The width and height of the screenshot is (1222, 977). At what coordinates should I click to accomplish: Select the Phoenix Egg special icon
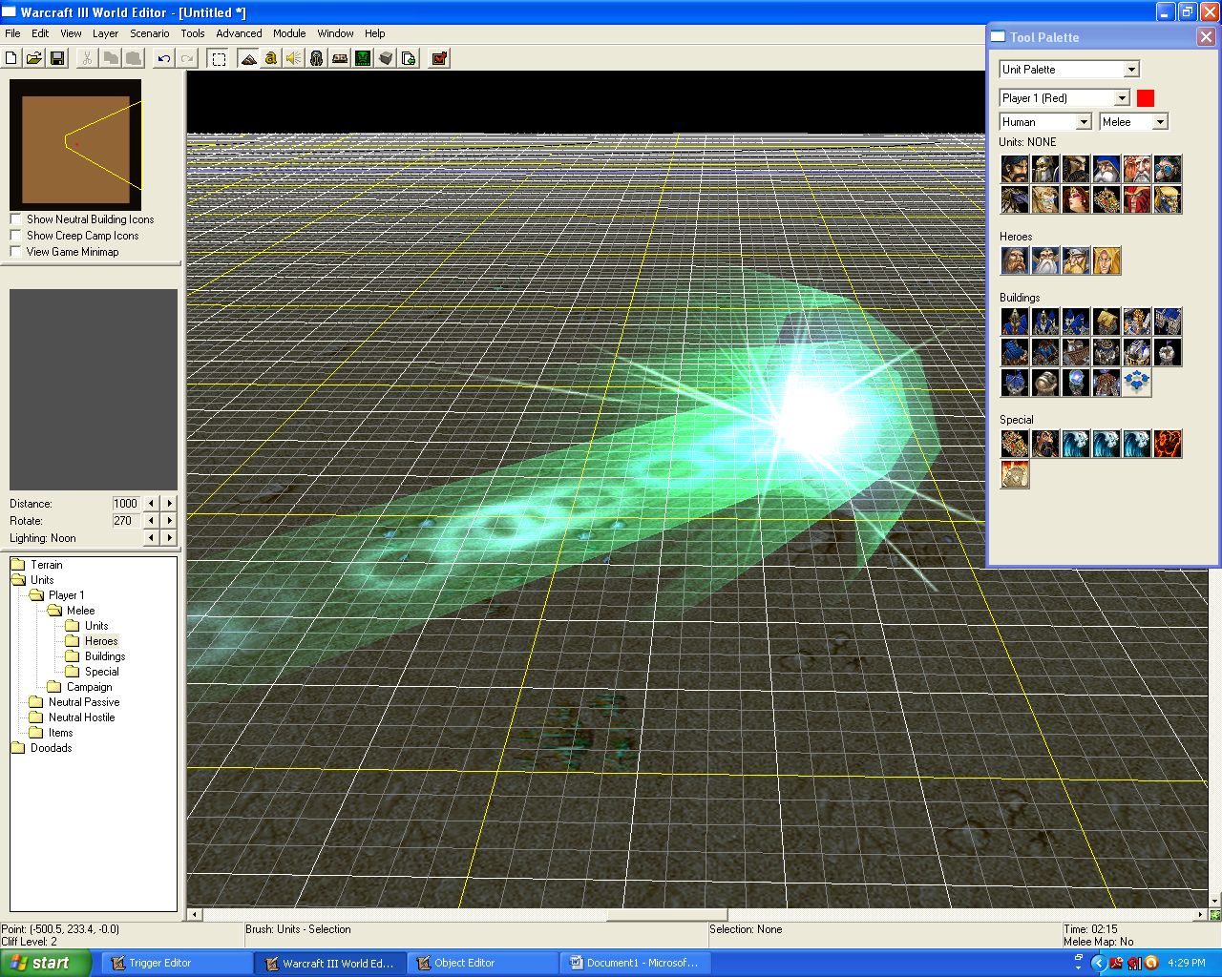1015,474
